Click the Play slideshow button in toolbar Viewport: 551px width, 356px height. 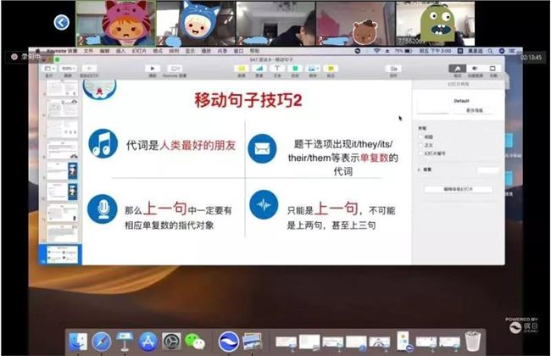(x=153, y=68)
